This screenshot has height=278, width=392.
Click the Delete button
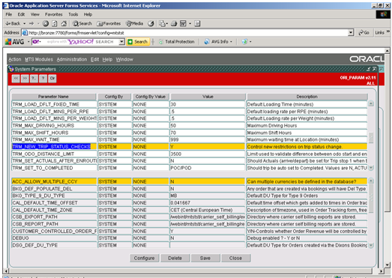click(175, 258)
